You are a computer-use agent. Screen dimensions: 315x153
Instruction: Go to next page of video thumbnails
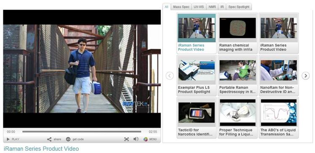(x=306, y=76)
